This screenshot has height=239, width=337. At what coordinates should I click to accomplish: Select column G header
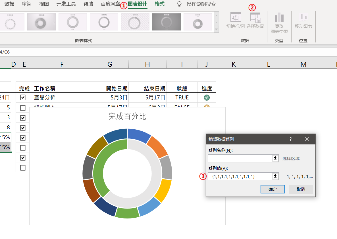point(110,64)
